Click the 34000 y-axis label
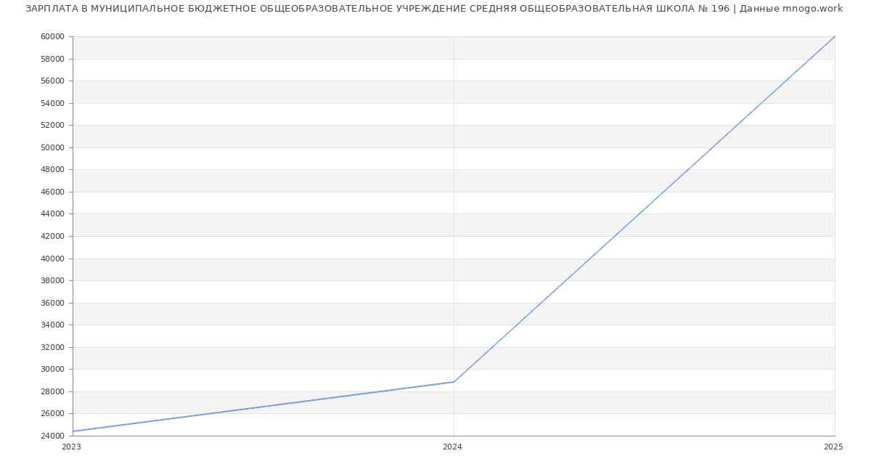871x472 pixels. [x=52, y=325]
